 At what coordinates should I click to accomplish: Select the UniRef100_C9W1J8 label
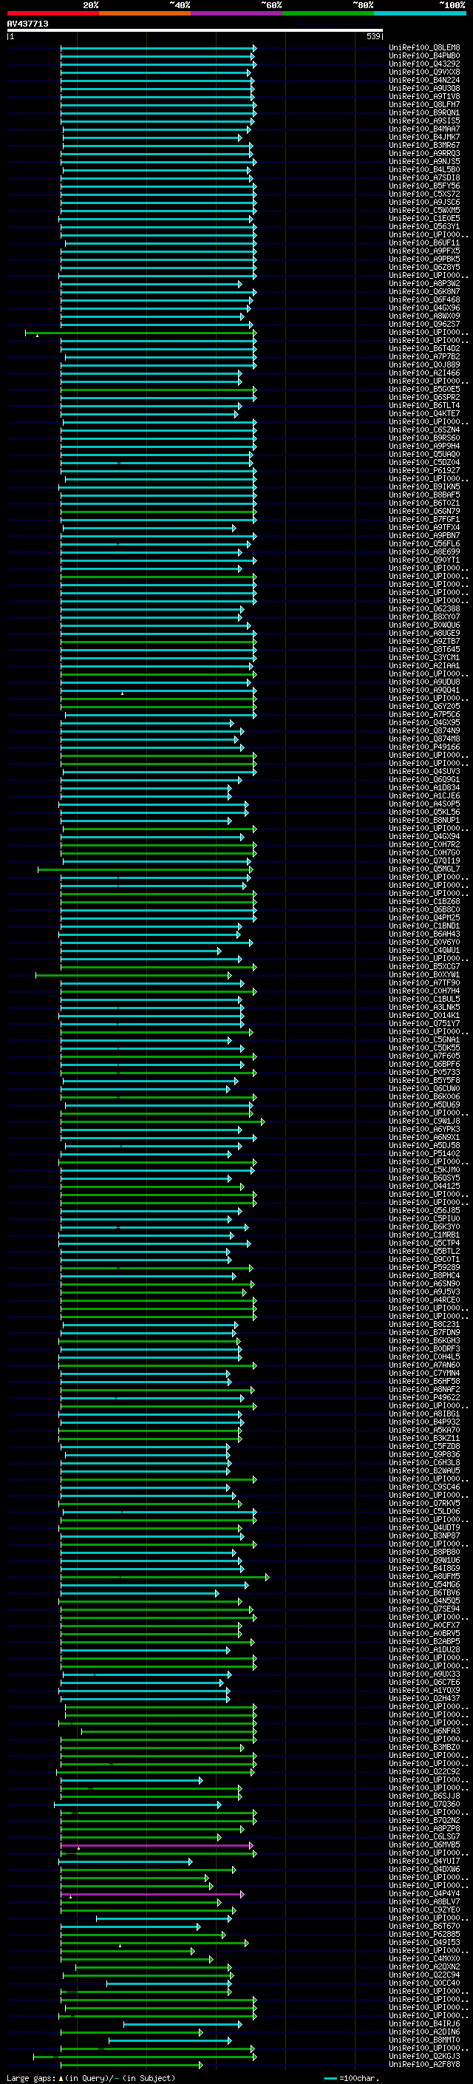tap(424, 1121)
